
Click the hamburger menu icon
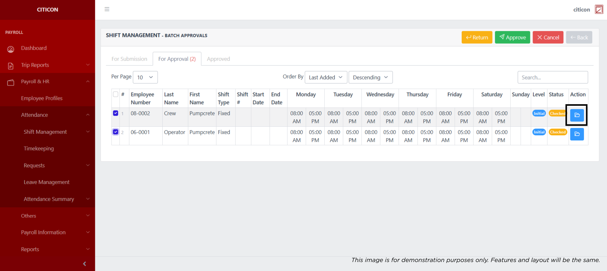point(107,9)
